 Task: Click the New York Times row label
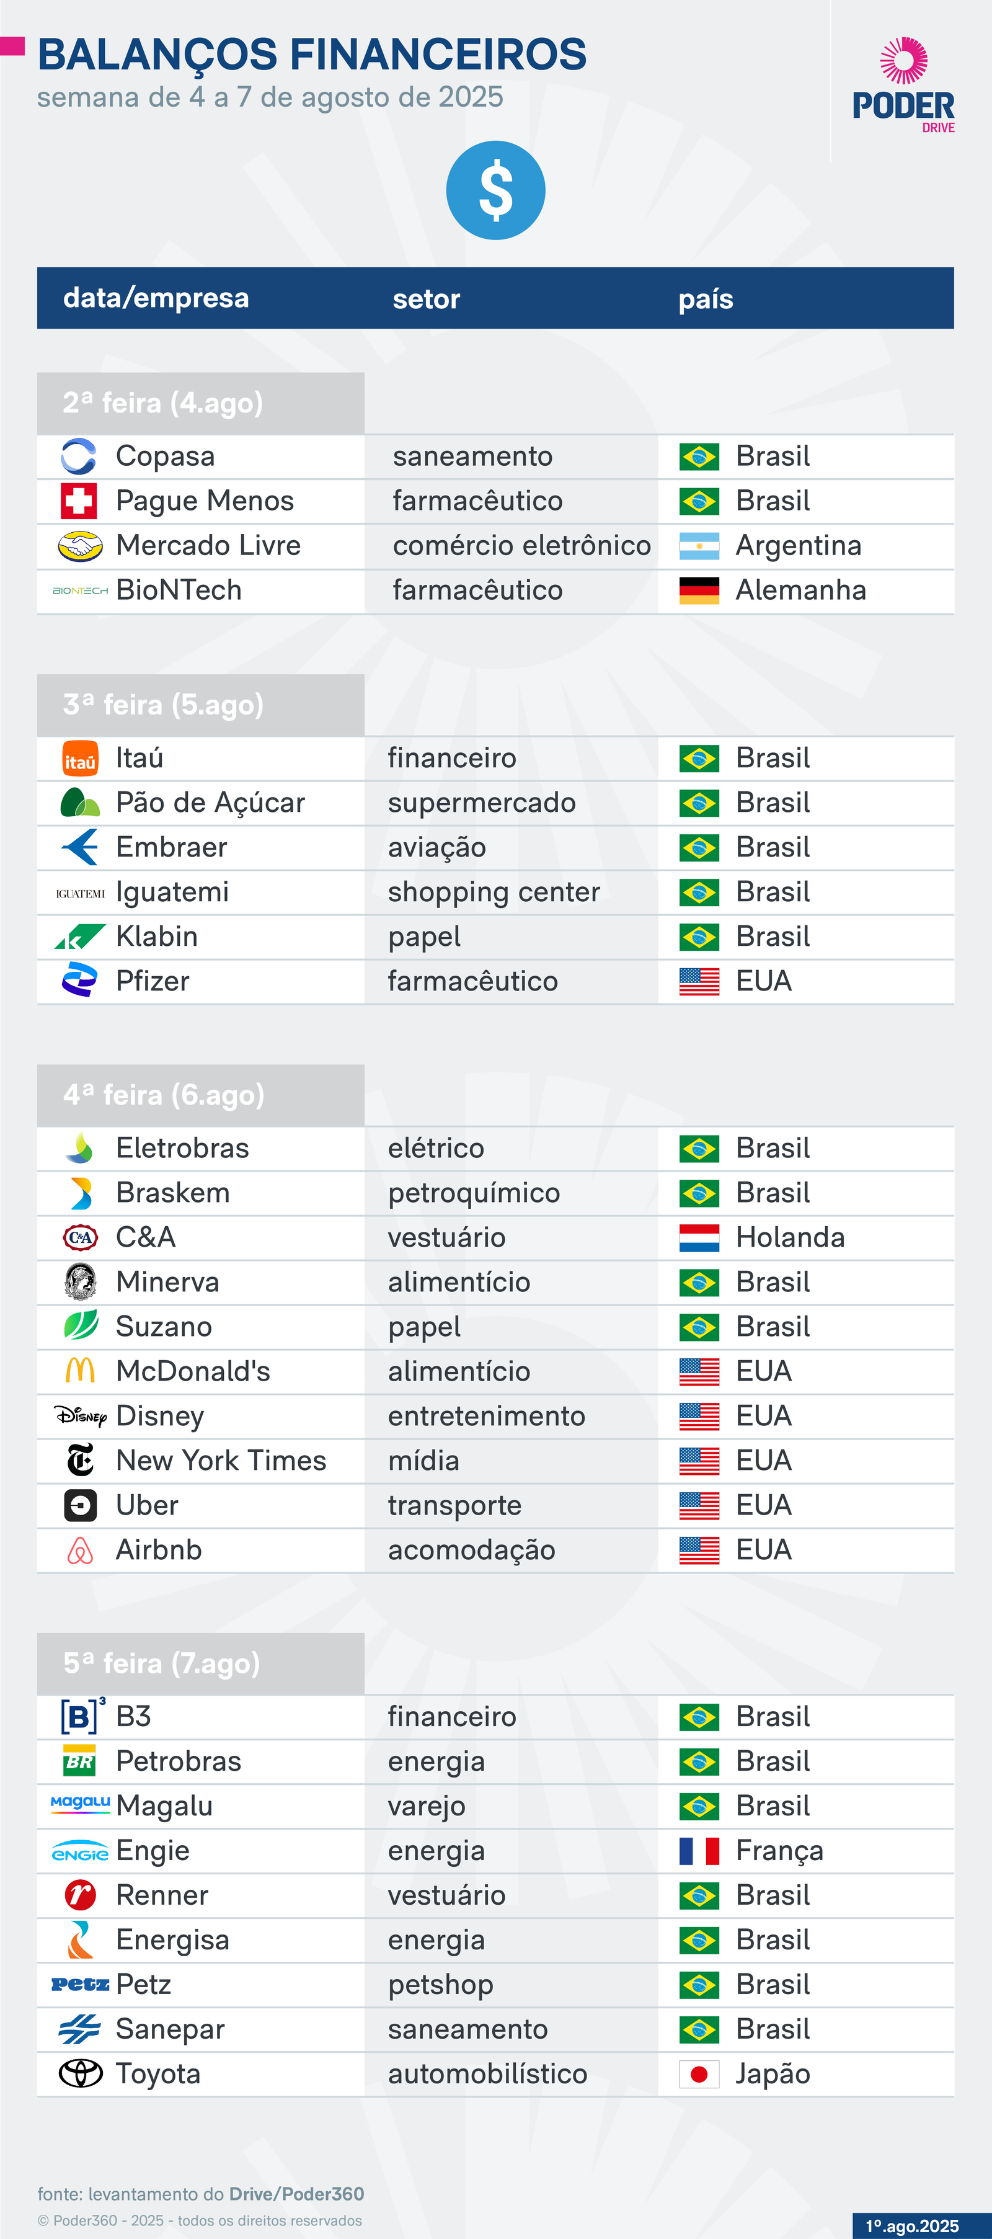click(221, 1461)
